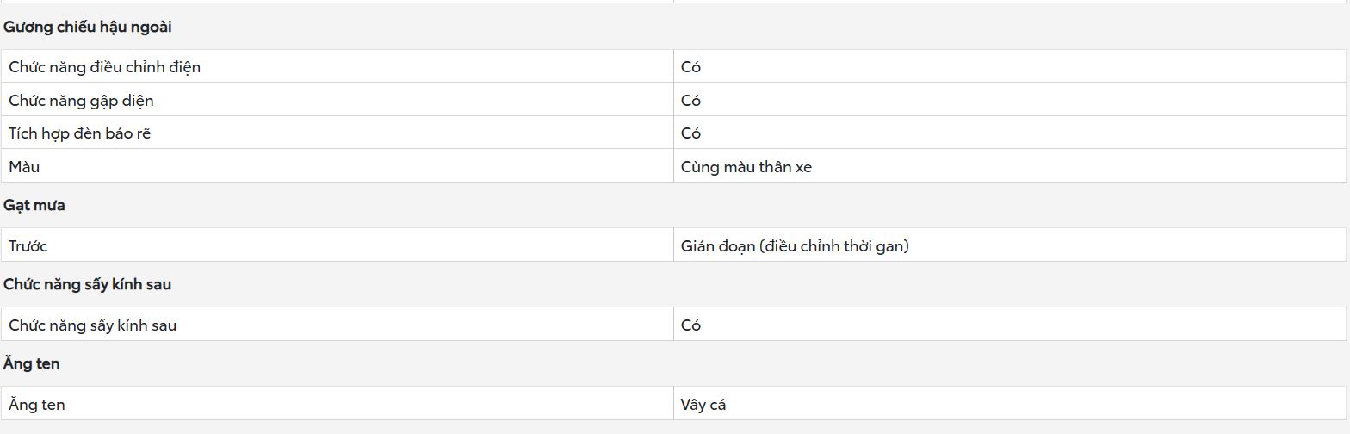Viewport: 1350px width, 434px height.
Task: Select the 'Màu' row label
Action: [x=24, y=167]
